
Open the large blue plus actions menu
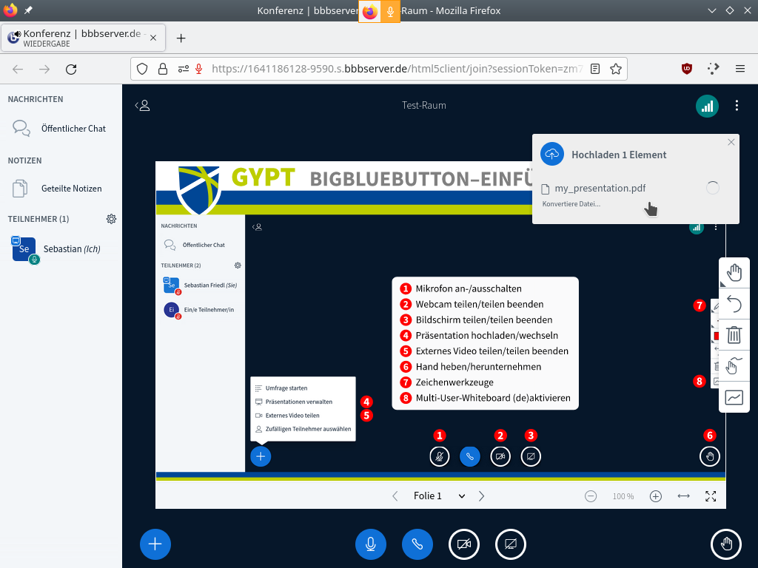click(x=155, y=544)
